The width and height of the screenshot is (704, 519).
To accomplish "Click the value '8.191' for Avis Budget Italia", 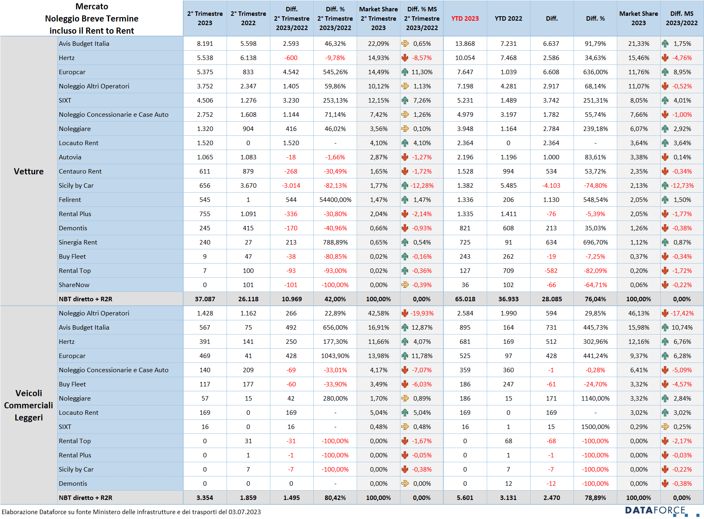I will 205,43.
